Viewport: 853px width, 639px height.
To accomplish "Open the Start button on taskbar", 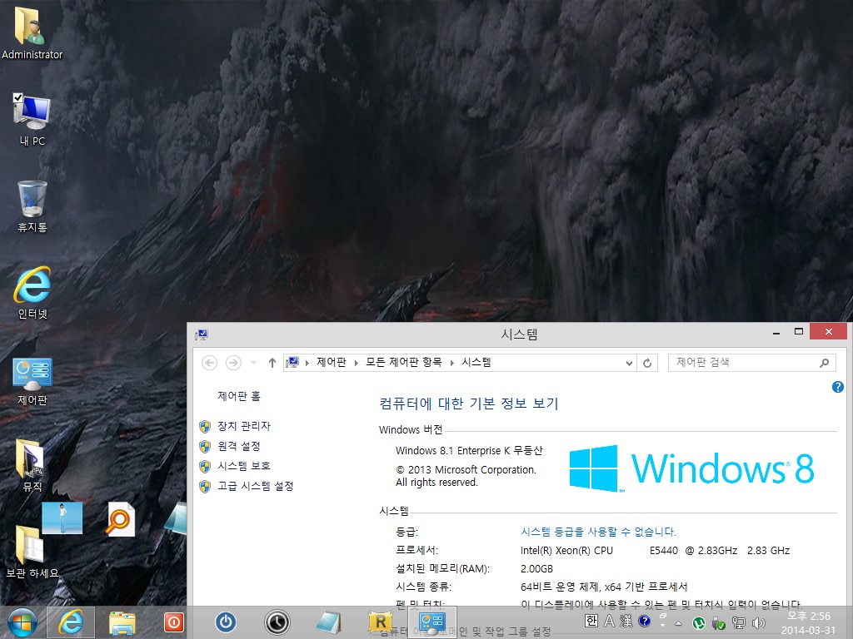I will pyautogui.click(x=22, y=622).
